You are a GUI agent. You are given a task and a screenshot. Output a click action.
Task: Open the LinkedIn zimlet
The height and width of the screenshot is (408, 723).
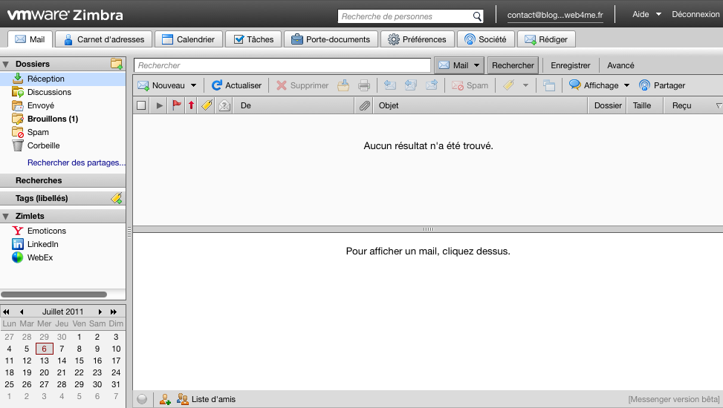42,244
